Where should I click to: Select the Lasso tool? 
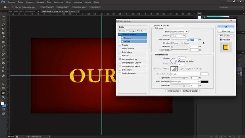coord(3,25)
